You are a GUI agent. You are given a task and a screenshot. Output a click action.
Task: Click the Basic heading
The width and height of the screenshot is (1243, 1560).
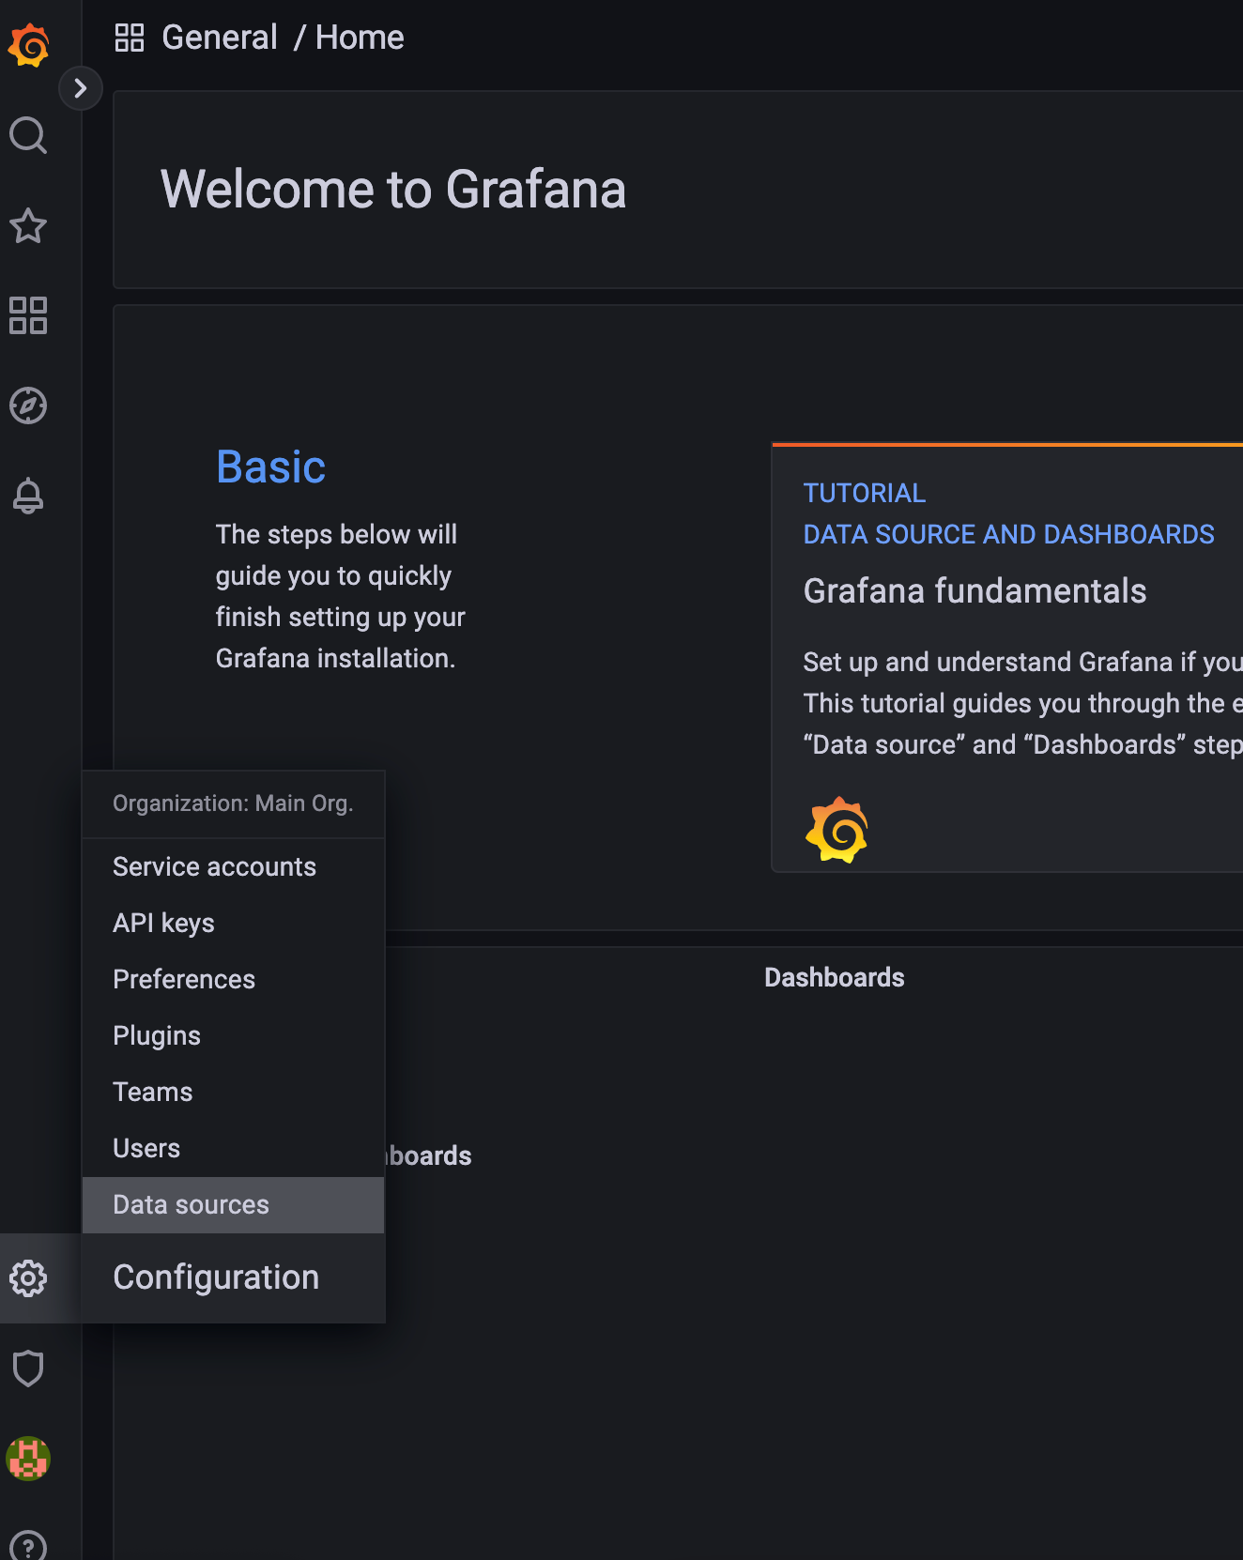(271, 467)
